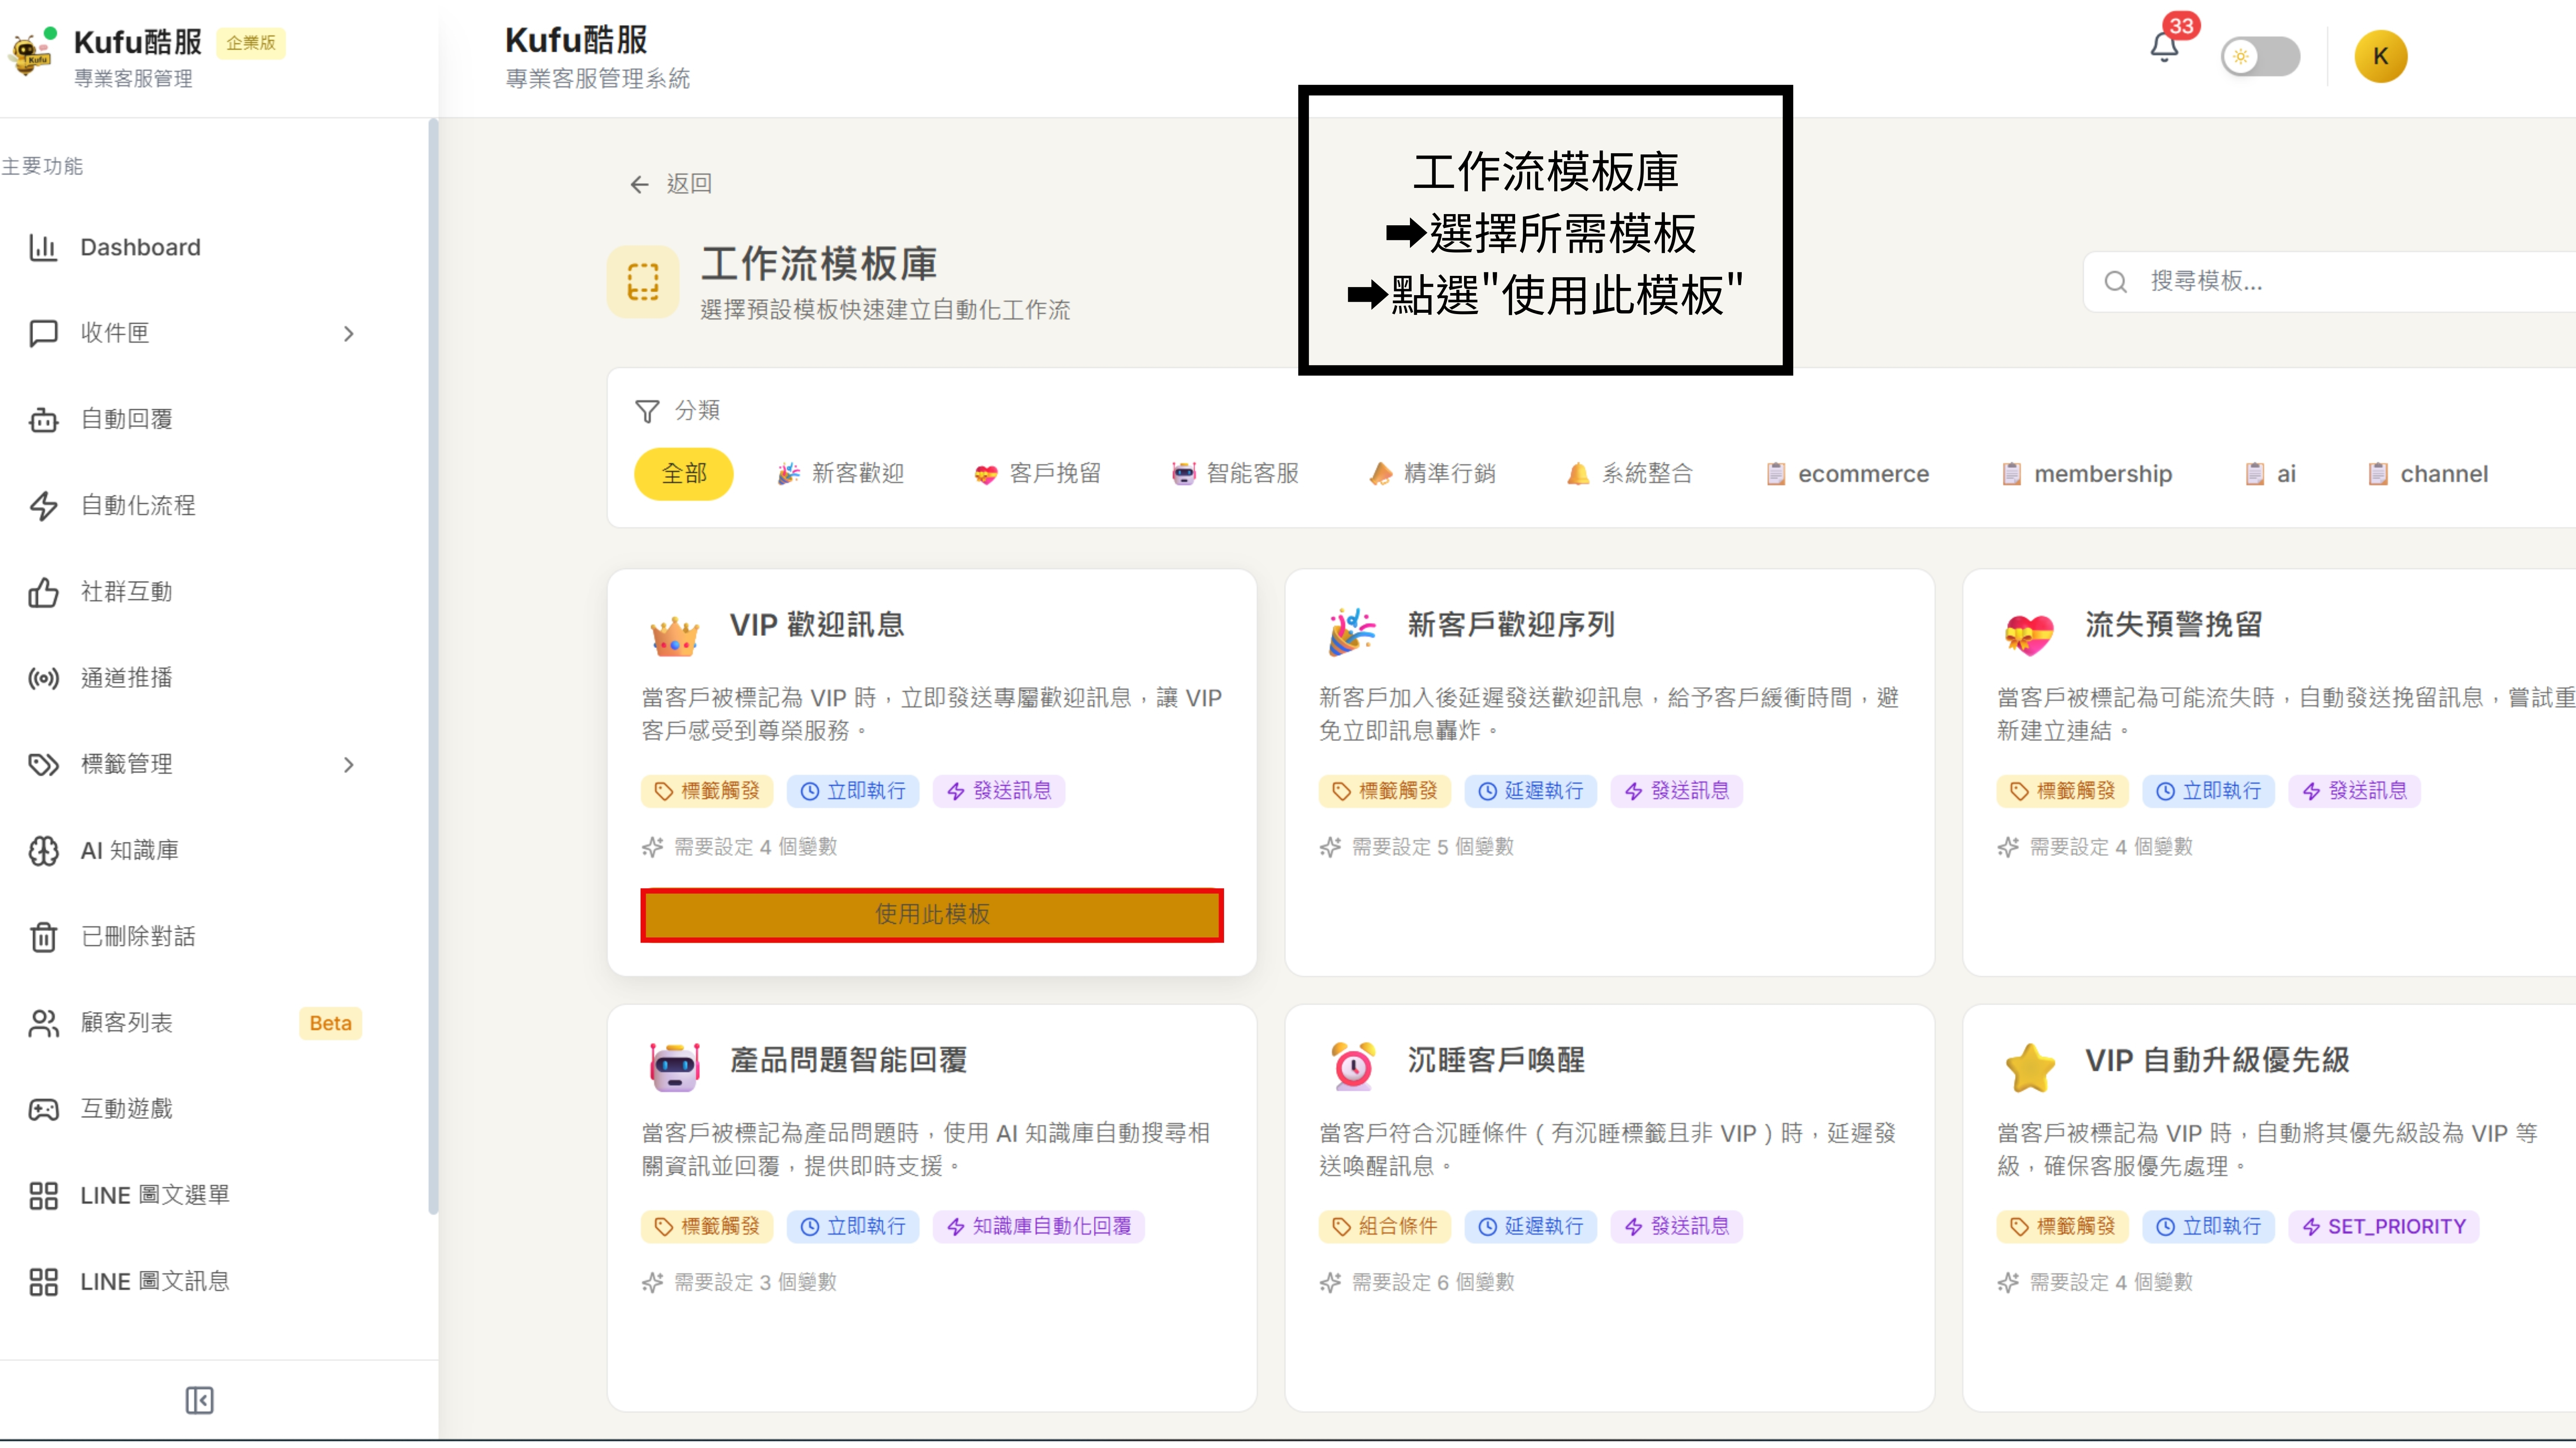Click the 返回 back arrow link
This screenshot has width=2576, height=1448.
click(670, 184)
